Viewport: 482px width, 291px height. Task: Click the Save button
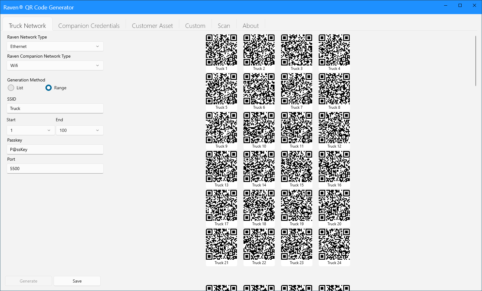pyautogui.click(x=77, y=281)
